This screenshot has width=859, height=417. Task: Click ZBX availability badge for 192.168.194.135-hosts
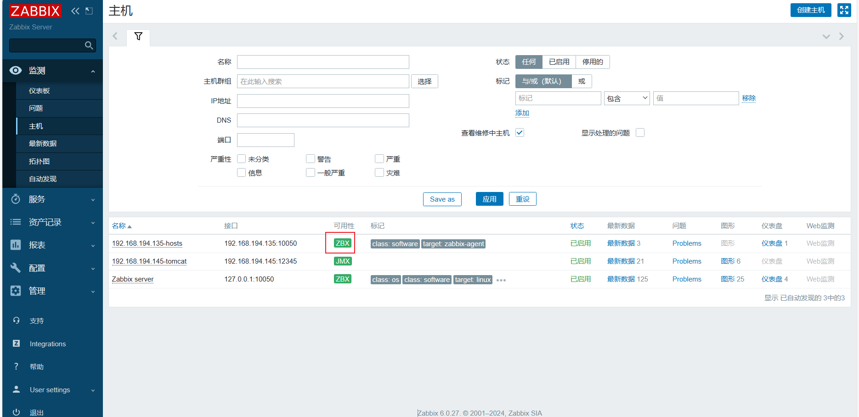click(343, 243)
